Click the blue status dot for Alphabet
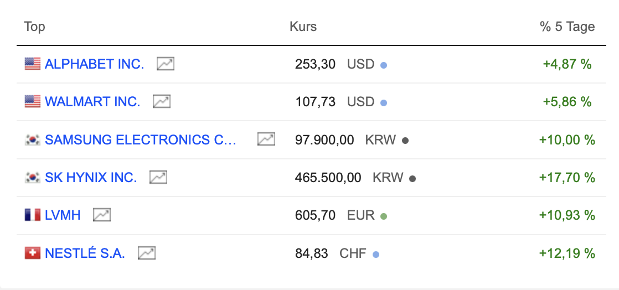Viewport: 619px width, 290px height. click(x=384, y=65)
